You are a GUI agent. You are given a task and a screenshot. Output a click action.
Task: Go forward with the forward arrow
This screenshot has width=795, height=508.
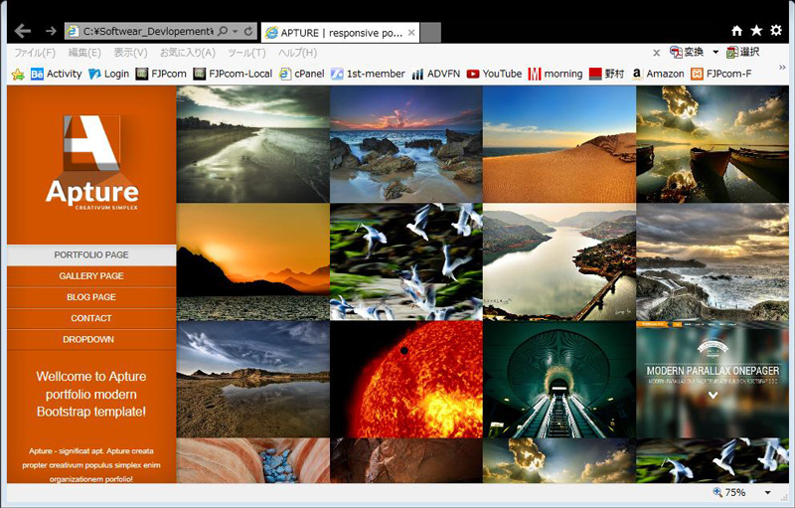point(51,32)
